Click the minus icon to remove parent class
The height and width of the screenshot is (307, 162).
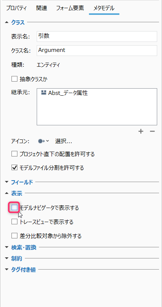(x=152, y=131)
